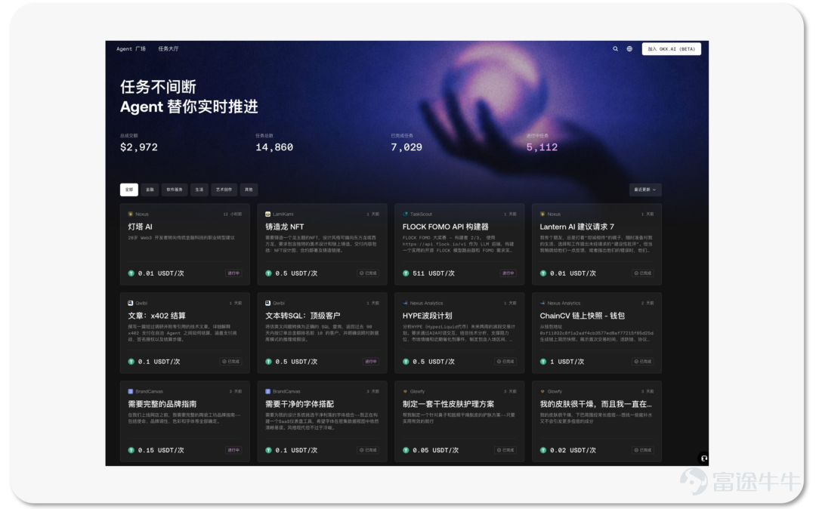The height and width of the screenshot is (509, 816).
Task: Click Nexus Analytics avatar on ChainCV card
Action: click(542, 303)
